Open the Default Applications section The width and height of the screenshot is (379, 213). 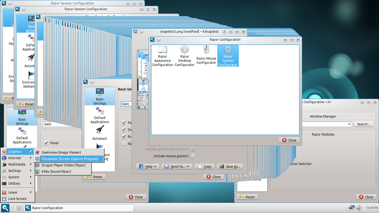tap(100, 115)
